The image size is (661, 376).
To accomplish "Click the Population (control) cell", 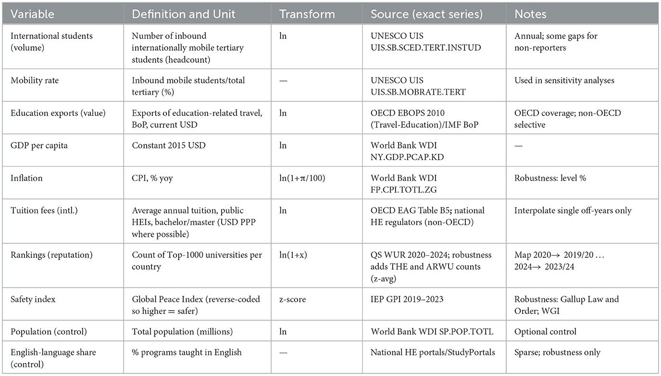I will coord(48,332).
